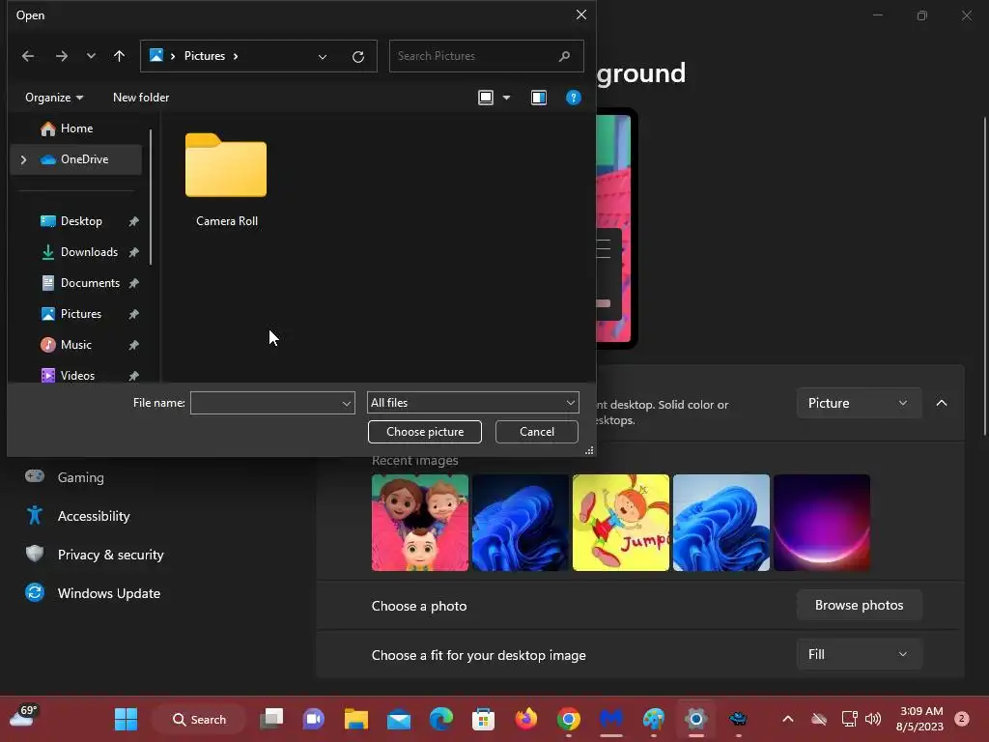Expand the File name dropdown arrow
Viewport: 989px width, 742px height.
point(347,403)
